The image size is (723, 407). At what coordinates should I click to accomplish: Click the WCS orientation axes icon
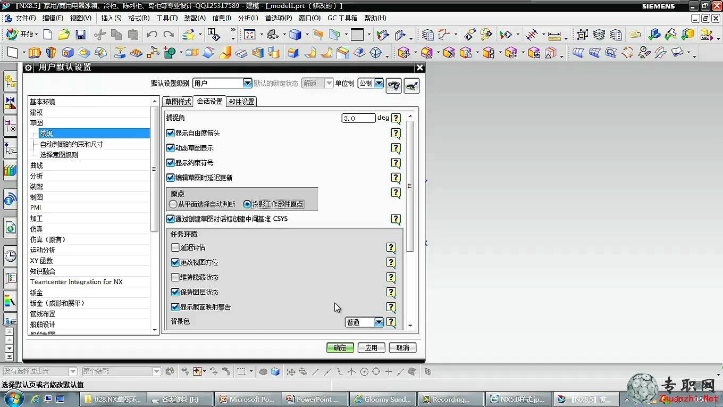coord(443,35)
